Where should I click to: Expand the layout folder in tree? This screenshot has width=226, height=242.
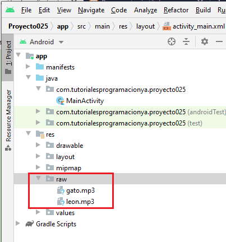38,156
